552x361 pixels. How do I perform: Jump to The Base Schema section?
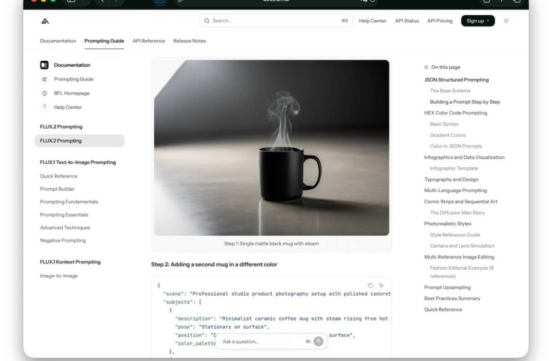[x=450, y=91]
